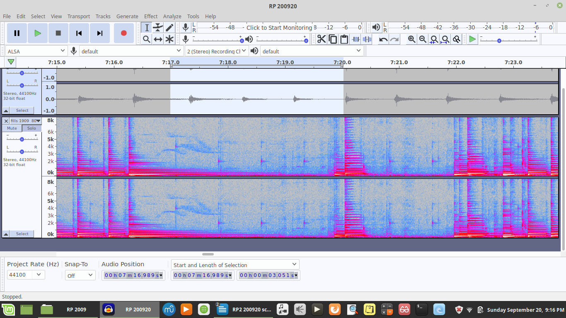Mute the fills 1909 track

pos(12,128)
